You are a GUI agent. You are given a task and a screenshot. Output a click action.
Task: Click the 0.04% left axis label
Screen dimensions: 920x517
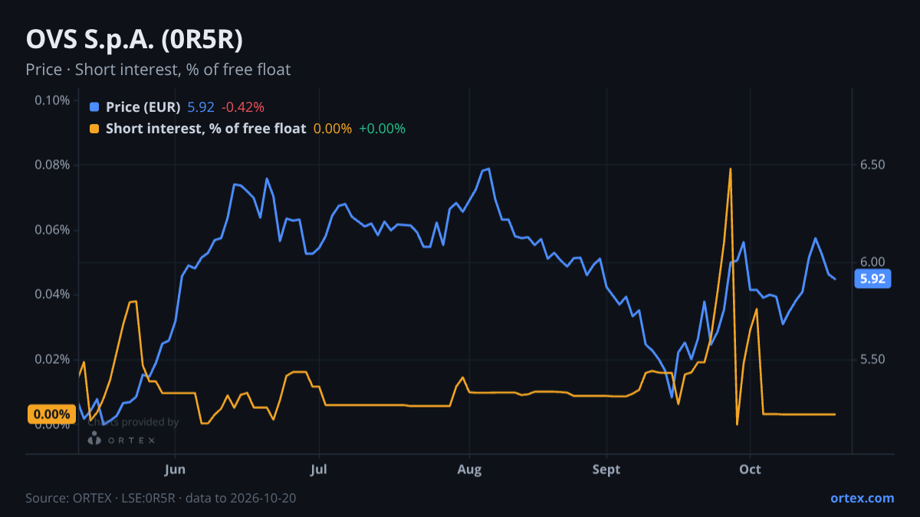click(52, 294)
